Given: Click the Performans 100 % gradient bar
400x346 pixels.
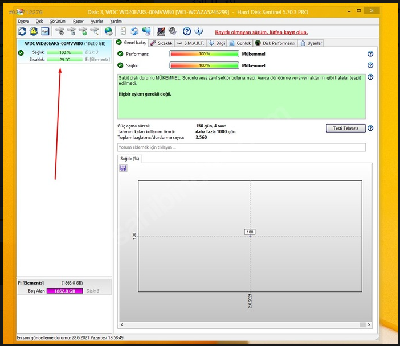Looking at the screenshot, I should (204, 53).
